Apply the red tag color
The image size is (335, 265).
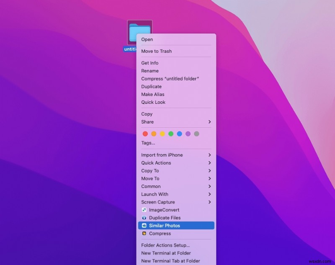[x=145, y=134]
